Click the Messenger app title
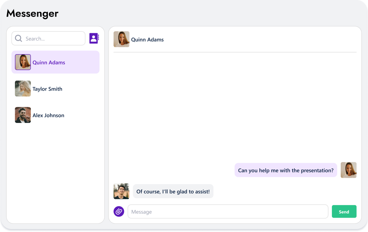Viewport: 368px width, 232px height. (x=32, y=13)
